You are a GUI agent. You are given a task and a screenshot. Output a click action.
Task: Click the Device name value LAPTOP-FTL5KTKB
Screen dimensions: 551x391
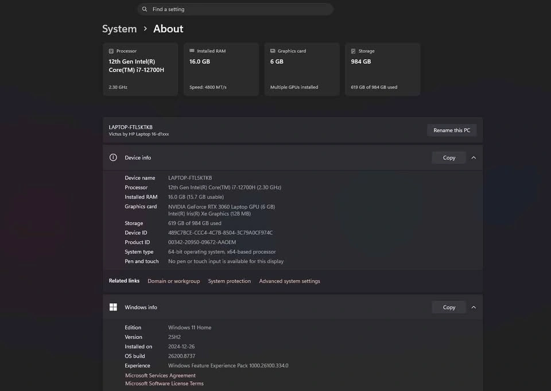190,178
